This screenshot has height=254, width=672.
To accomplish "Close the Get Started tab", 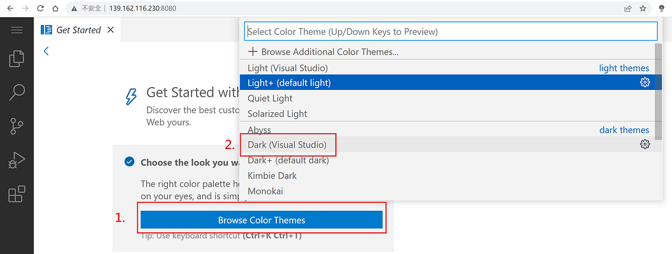I will pyautogui.click(x=110, y=30).
